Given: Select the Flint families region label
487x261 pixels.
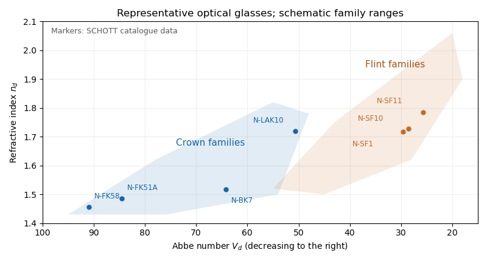Looking at the screenshot, I should point(394,64).
